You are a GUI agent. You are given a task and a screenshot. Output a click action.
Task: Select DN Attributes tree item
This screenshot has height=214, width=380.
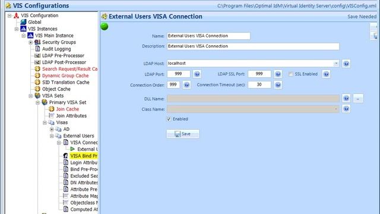click(x=84, y=182)
